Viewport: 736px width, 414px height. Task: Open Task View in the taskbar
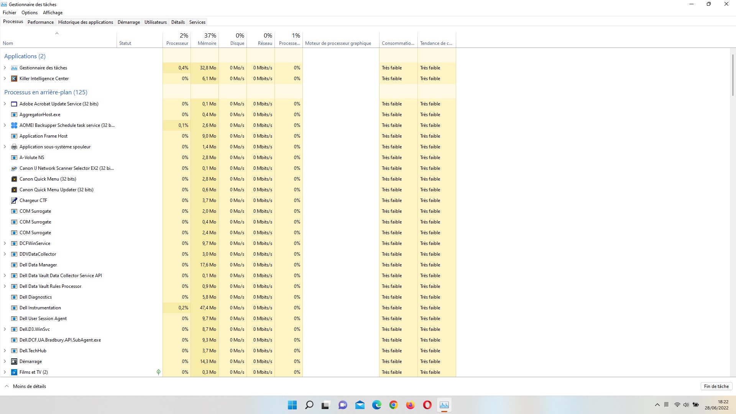point(326,405)
